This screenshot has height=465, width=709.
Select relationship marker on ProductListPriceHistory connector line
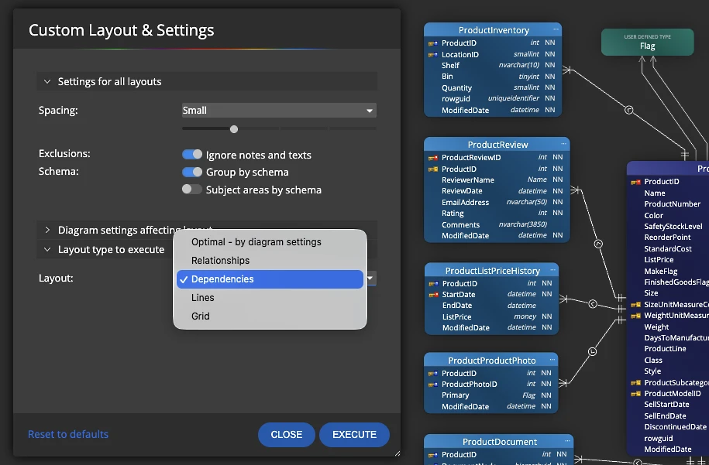[x=593, y=304]
